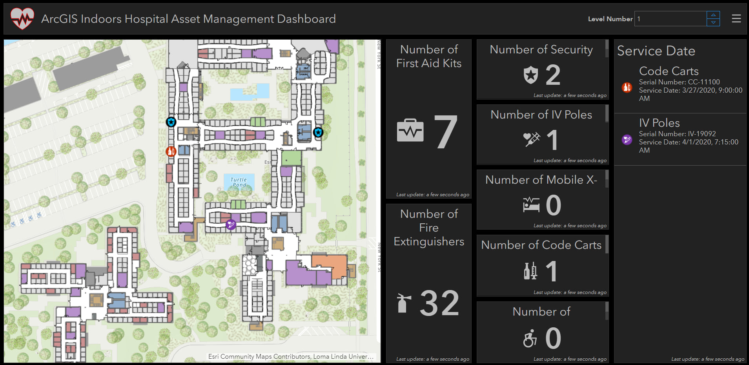Click the Number of Mobile X- title
Image resolution: width=749 pixels, height=365 pixels.
(x=541, y=180)
